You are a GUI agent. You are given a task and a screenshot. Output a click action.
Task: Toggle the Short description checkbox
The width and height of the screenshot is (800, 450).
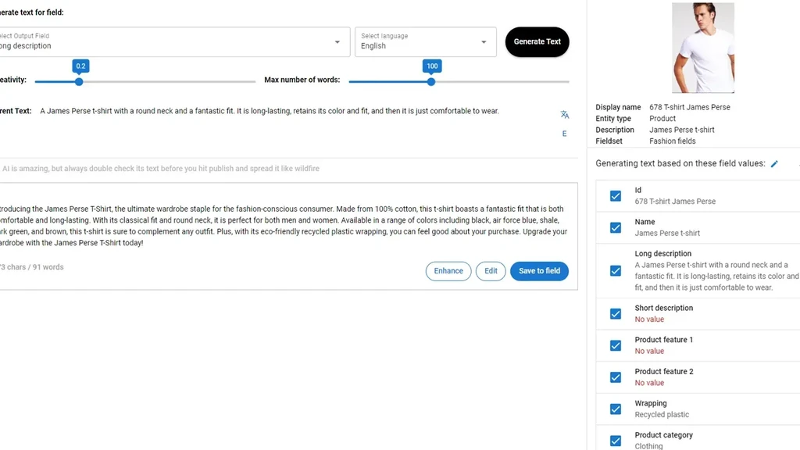(616, 314)
